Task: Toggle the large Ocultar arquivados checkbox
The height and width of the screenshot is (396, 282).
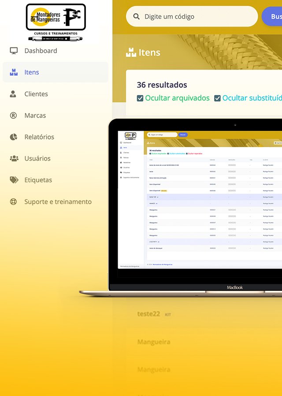Action: [x=140, y=98]
